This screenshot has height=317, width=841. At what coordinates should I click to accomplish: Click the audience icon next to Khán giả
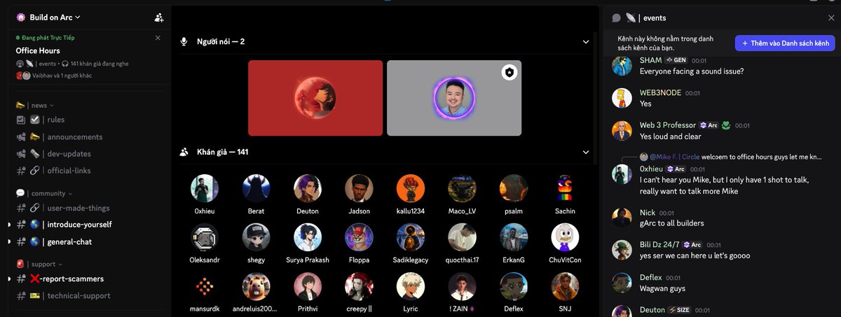(x=184, y=152)
